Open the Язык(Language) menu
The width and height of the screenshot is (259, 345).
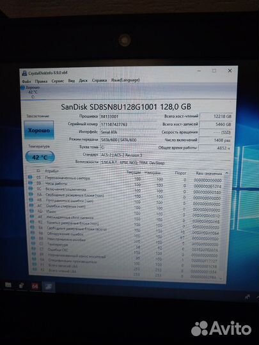125,80
